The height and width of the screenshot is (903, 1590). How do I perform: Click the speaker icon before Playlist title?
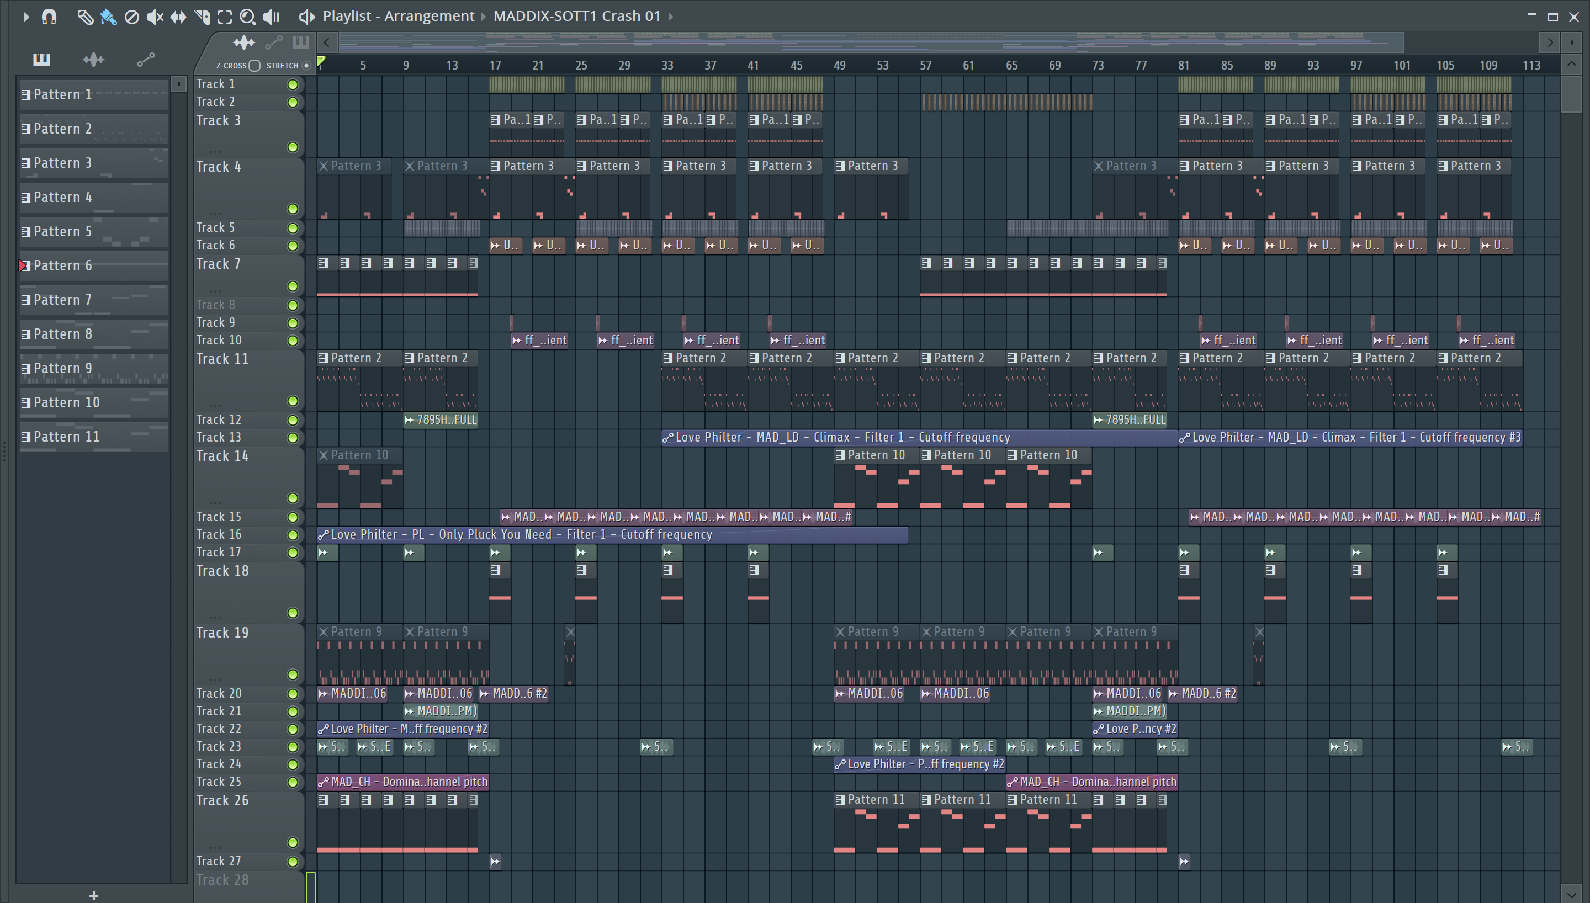tap(306, 17)
